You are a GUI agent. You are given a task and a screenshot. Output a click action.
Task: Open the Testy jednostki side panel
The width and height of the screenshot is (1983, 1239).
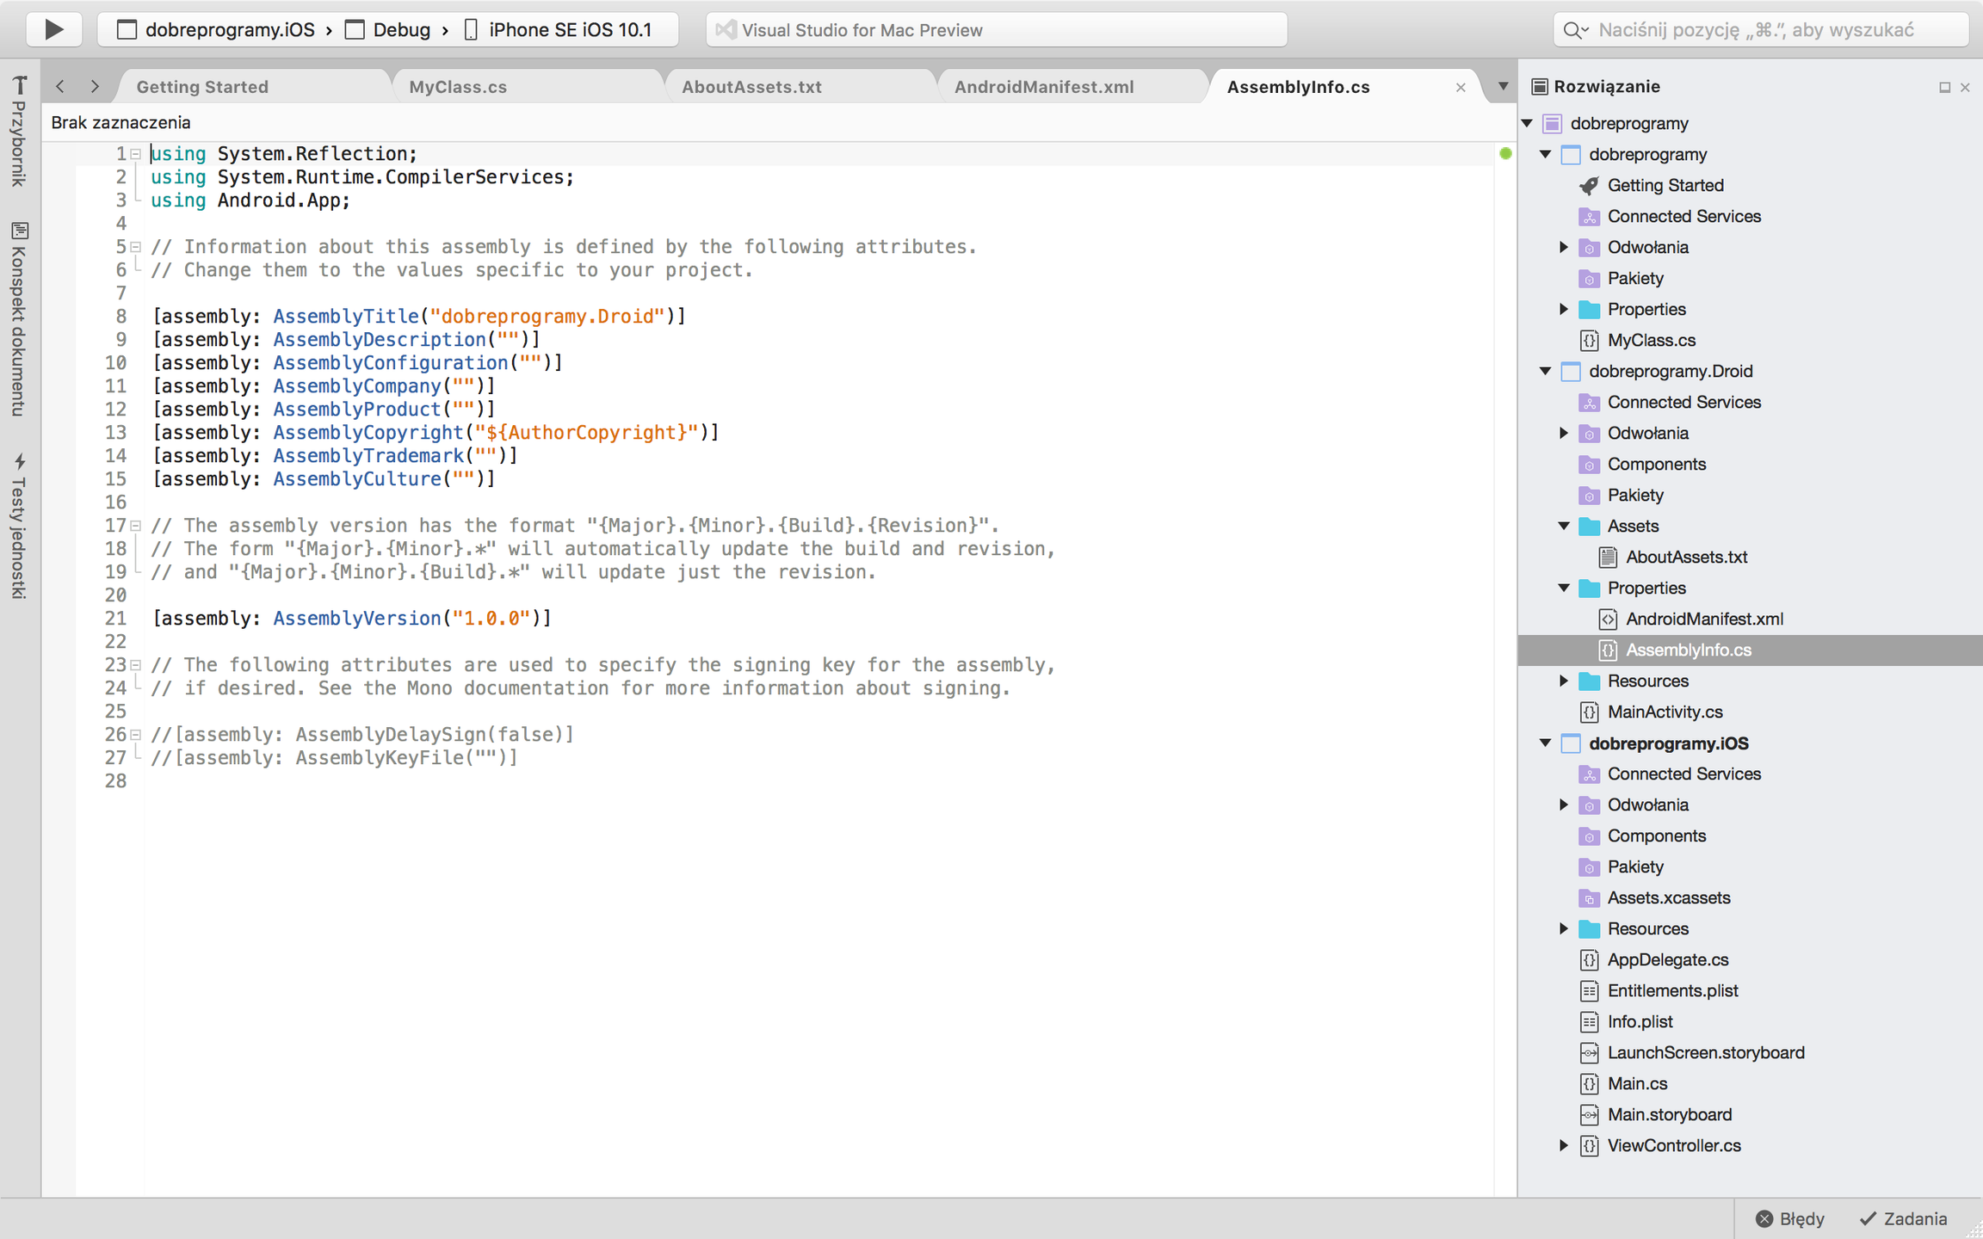[x=19, y=527]
